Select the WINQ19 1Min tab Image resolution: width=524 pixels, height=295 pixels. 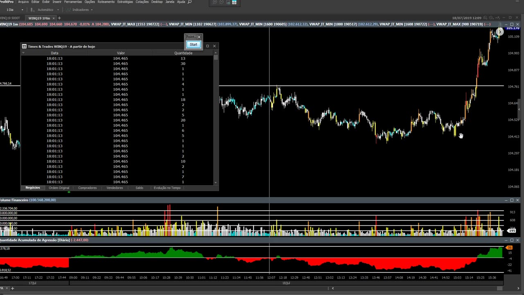pyautogui.click(x=39, y=18)
